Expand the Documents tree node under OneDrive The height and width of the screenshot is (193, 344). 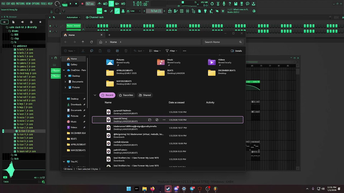(65, 82)
